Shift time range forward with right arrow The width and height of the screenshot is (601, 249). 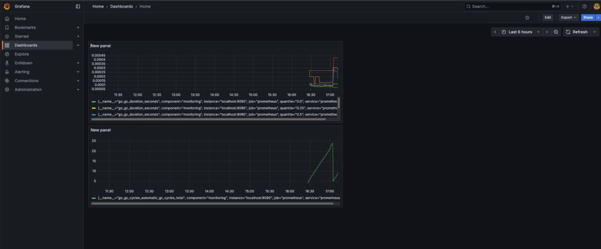[547, 32]
